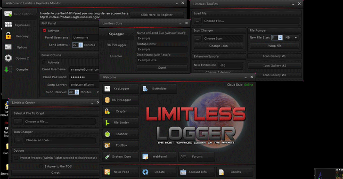Click the Name of Saved Exe field
Image resolution: width=343 pixels, height=179 pixels.
162,38
